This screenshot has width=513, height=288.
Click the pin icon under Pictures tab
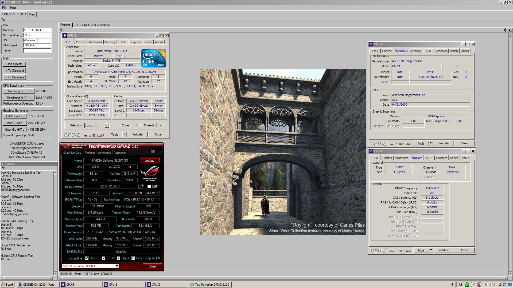tap(61, 30)
